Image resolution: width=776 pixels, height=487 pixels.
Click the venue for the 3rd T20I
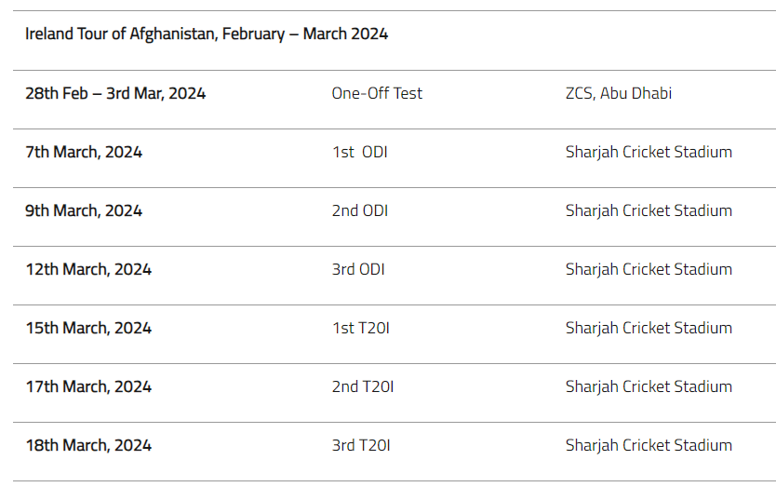tap(649, 445)
